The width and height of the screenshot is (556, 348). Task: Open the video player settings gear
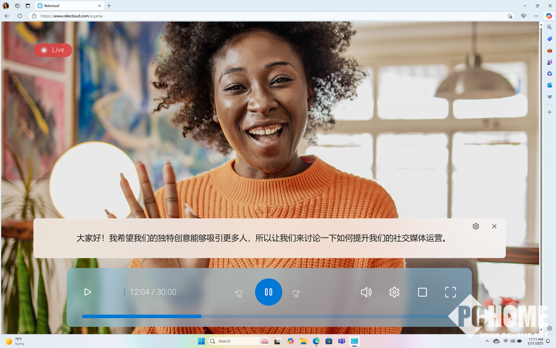(x=394, y=292)
